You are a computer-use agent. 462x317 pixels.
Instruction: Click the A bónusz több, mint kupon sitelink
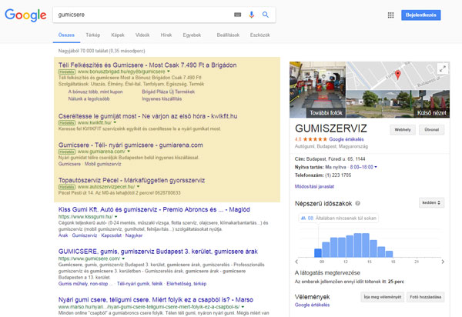point(95,92)
